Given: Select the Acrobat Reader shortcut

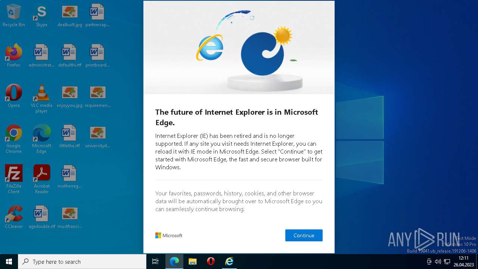Looking at the screenshot, I should point(41,179).
